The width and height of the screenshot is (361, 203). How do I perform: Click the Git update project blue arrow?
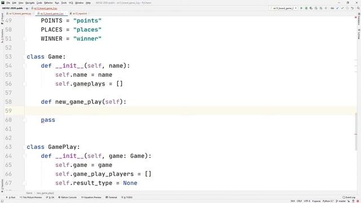point(337,8)
